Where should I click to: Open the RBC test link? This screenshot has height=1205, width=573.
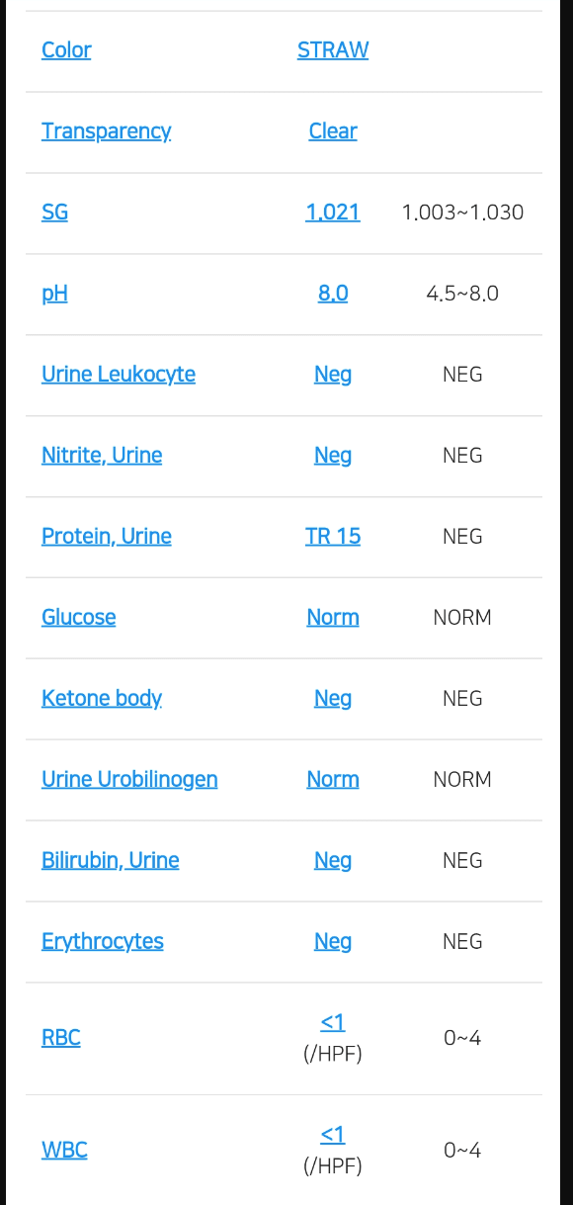tap(60, 1038)
